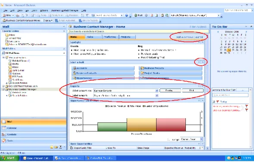Expand Search Folders under Personal Folders
Screen dimensions: 254x162
pos(6,83)
